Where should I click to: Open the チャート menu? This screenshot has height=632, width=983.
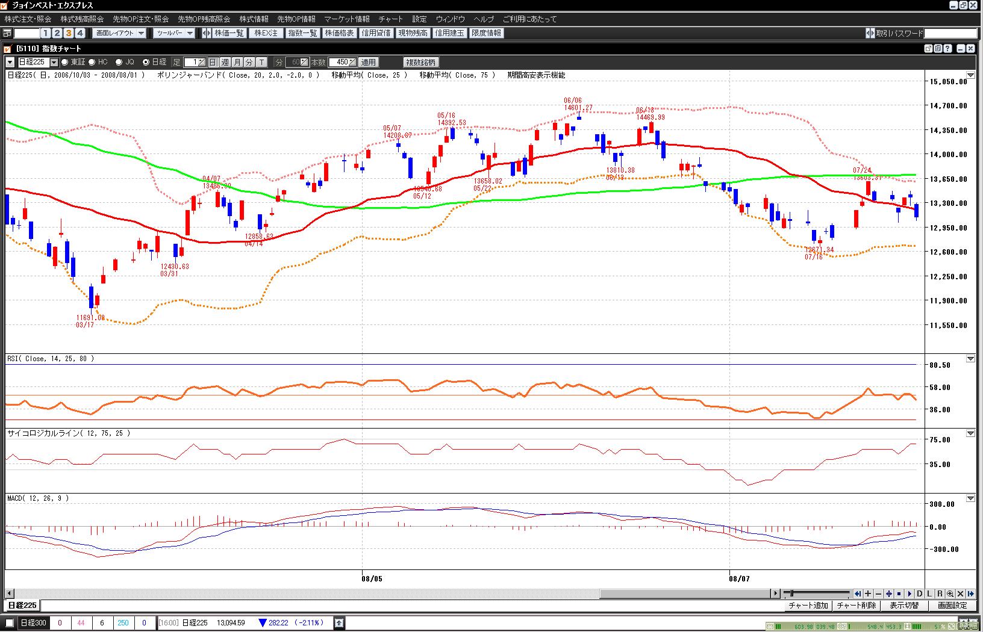click(x=390, y=19)
